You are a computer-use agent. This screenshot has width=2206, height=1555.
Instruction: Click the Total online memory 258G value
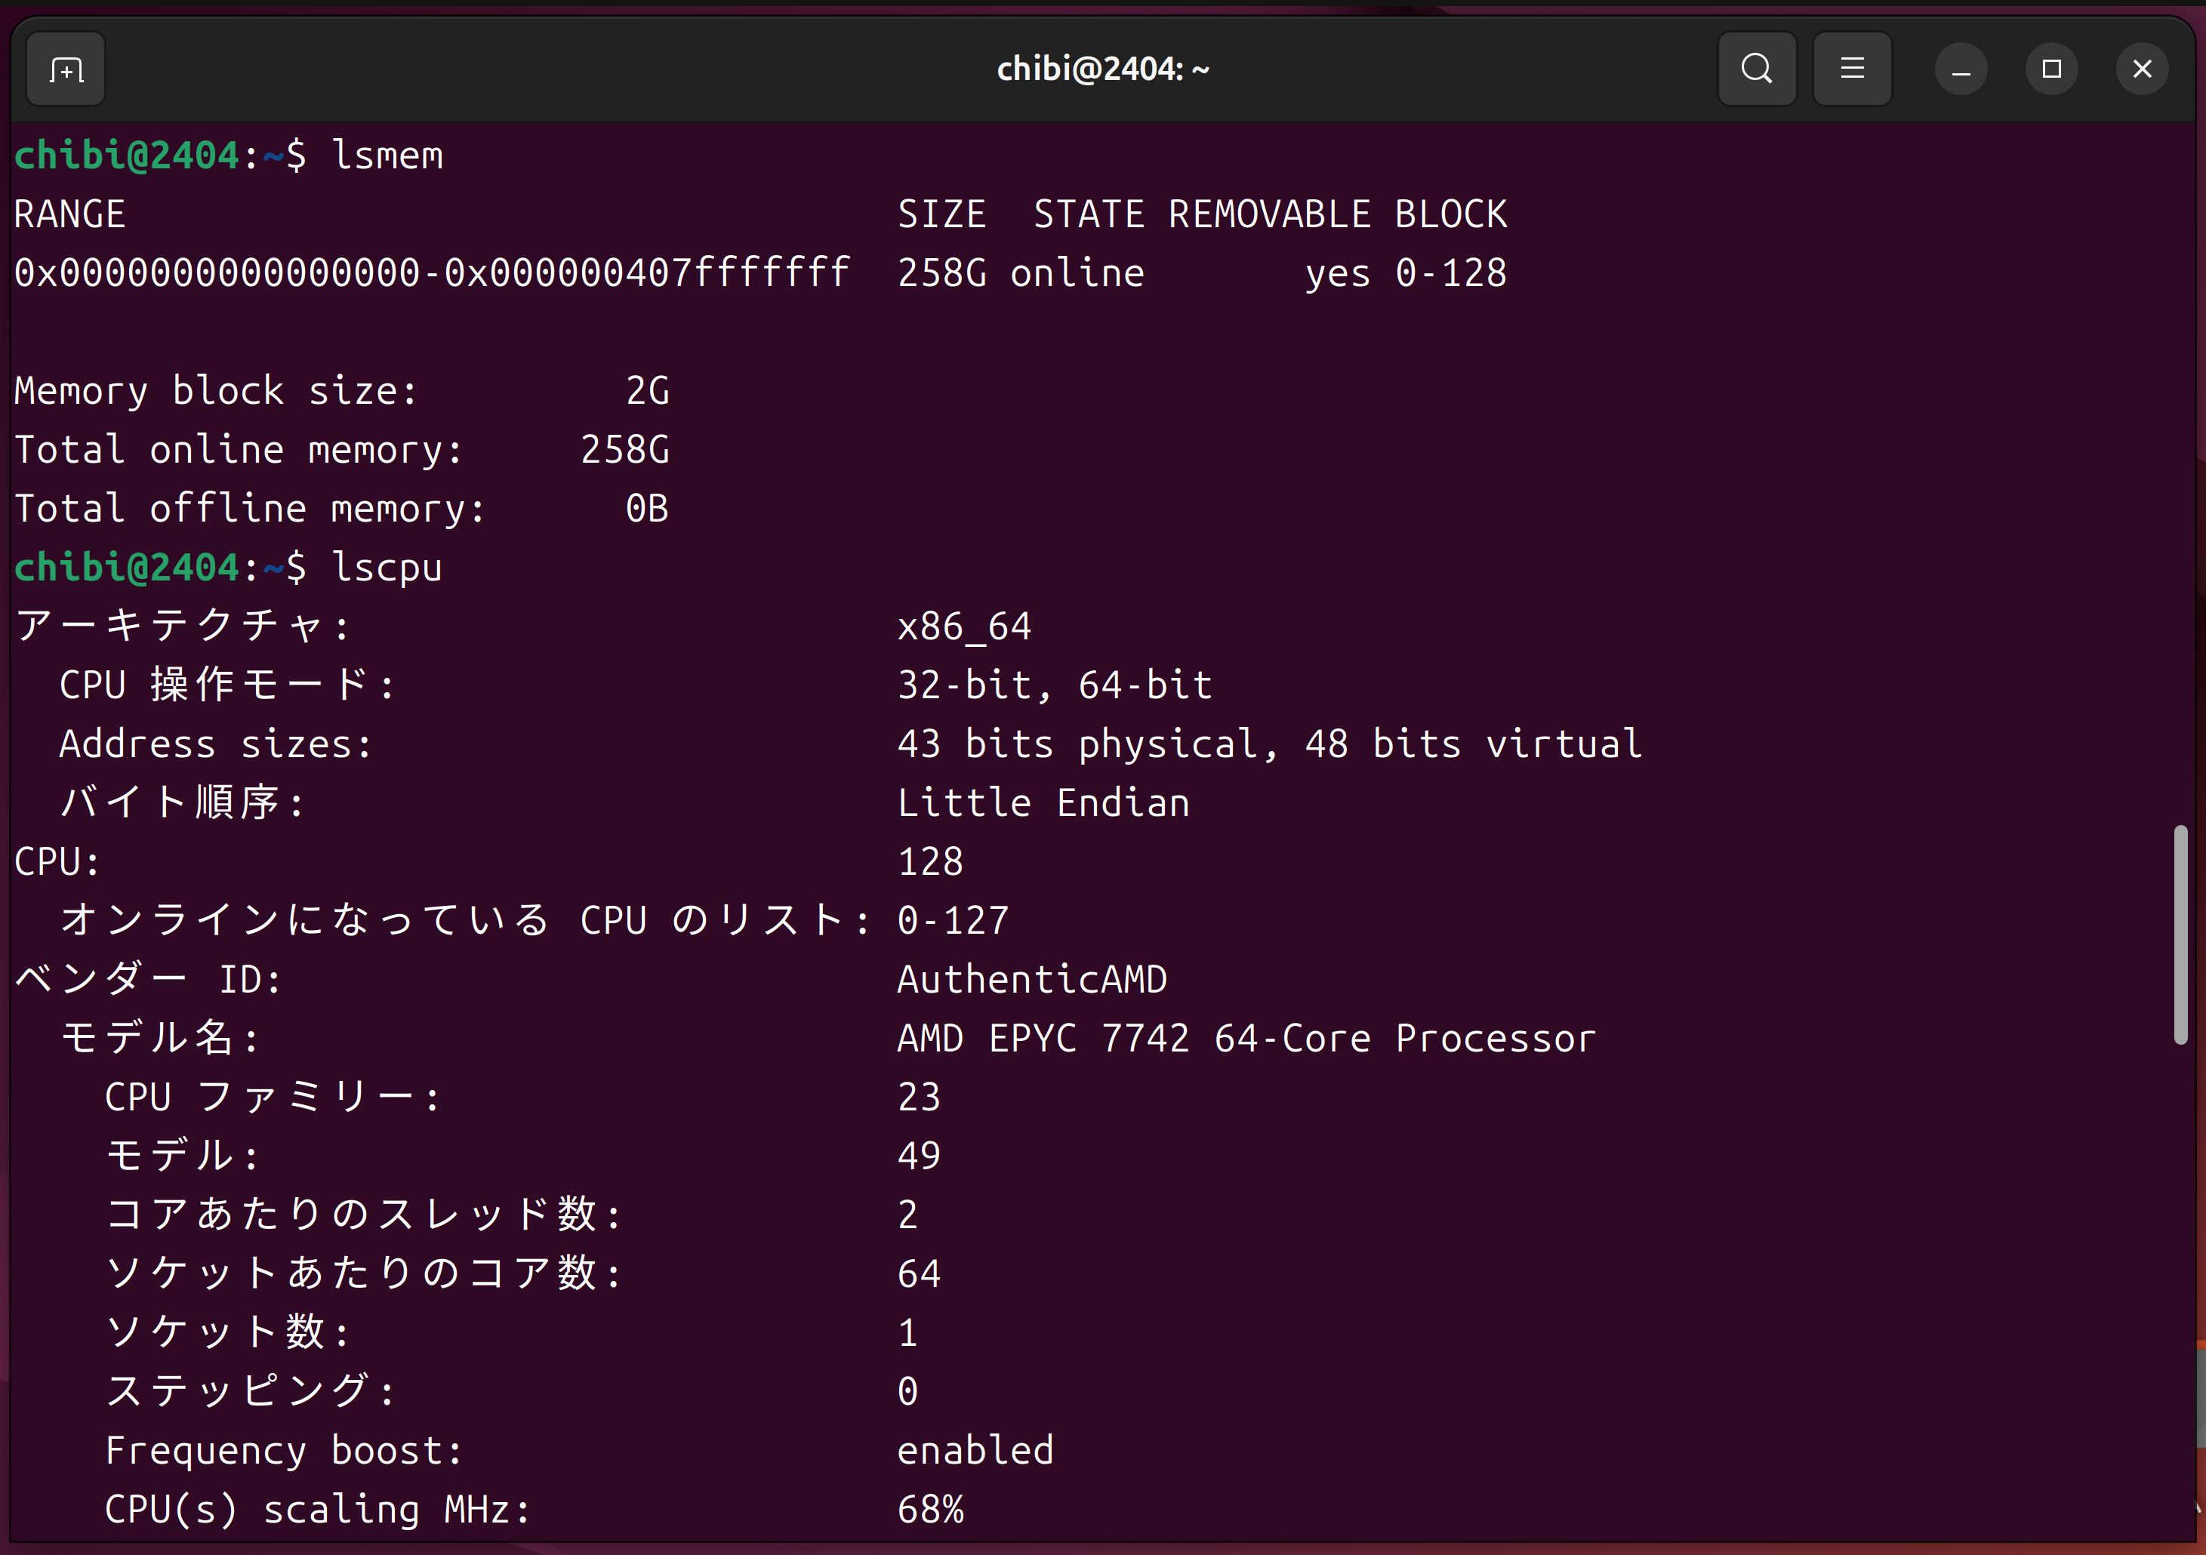coord(624,449)
